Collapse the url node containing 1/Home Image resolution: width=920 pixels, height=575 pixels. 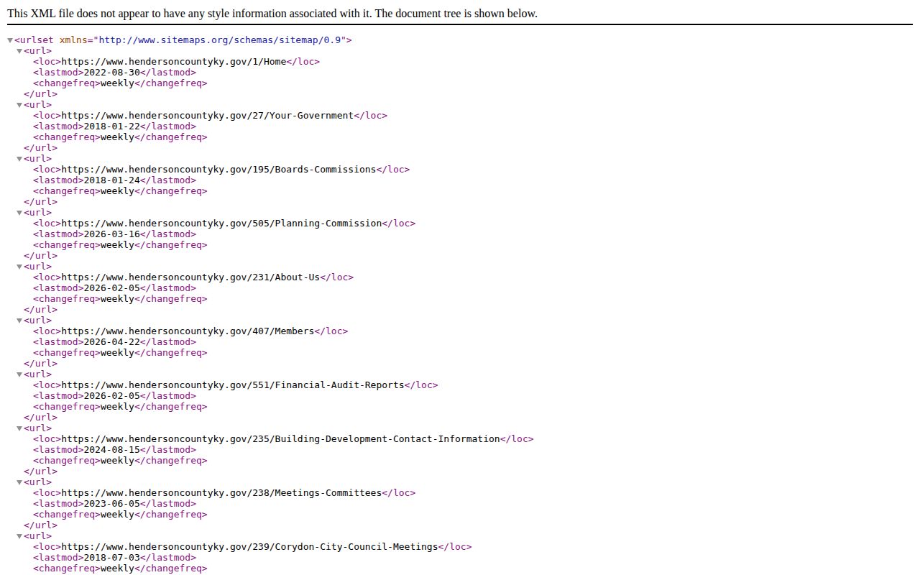(x=20, y=51)
